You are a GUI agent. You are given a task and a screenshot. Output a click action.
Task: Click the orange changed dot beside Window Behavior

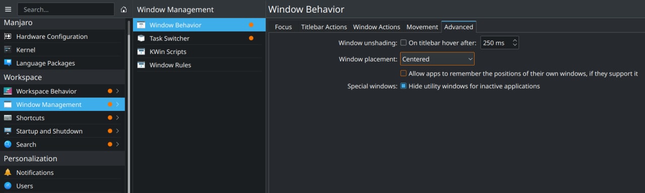251,25
